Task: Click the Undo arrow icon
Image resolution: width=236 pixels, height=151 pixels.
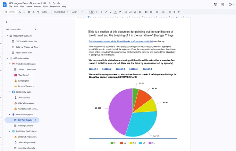Action: (x=20, y=12)
